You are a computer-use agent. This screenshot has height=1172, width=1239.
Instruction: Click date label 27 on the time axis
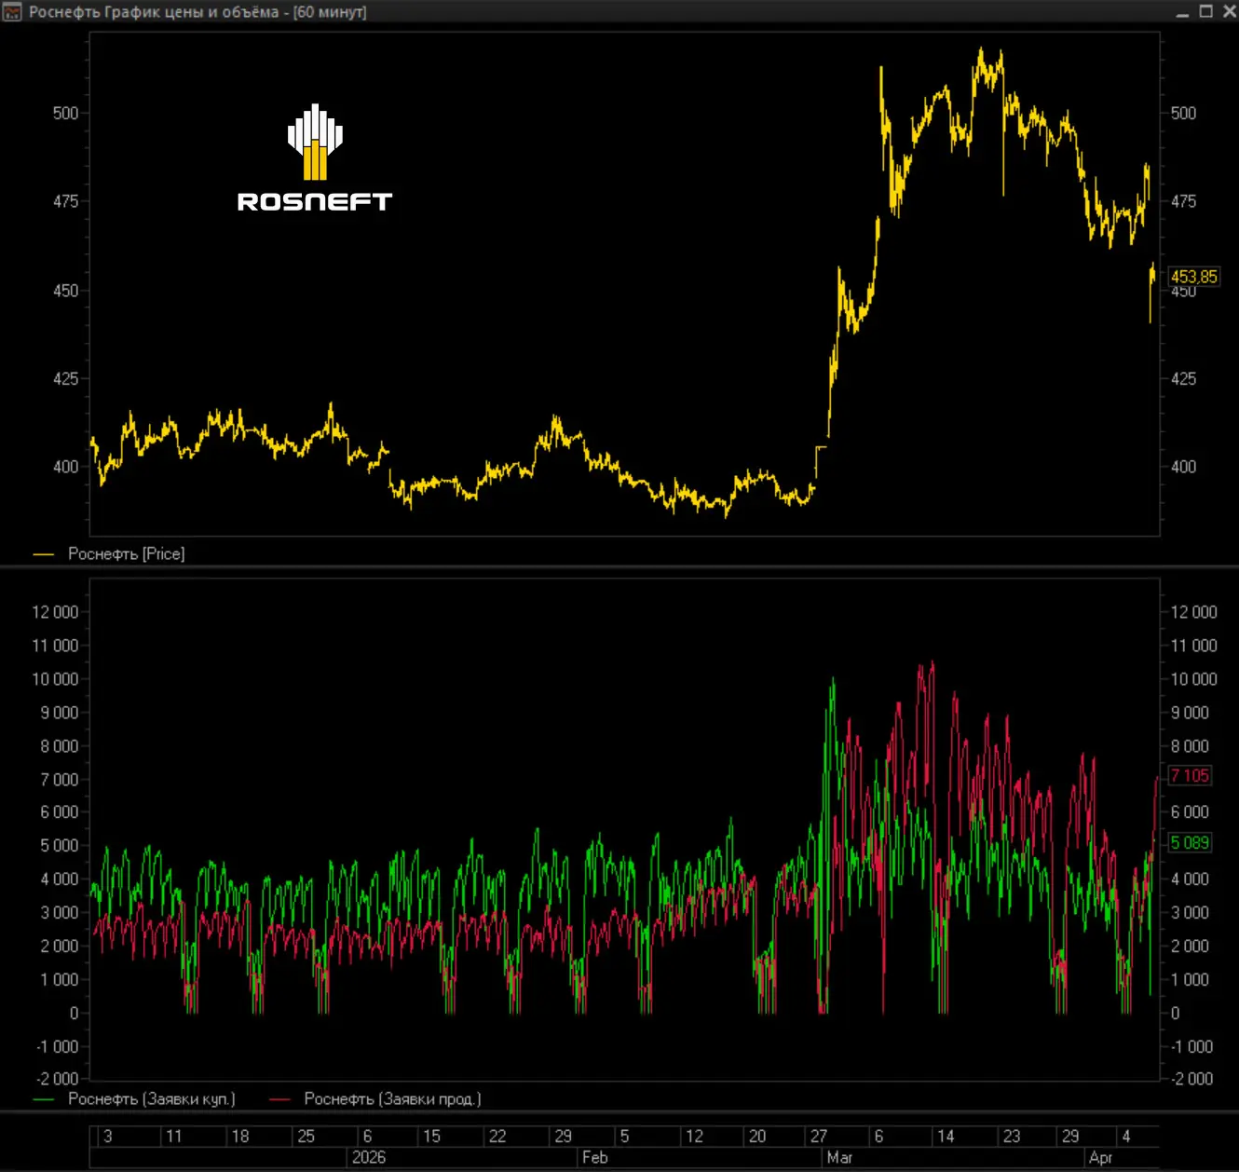pyautogui.click(x=818, y=1137)
